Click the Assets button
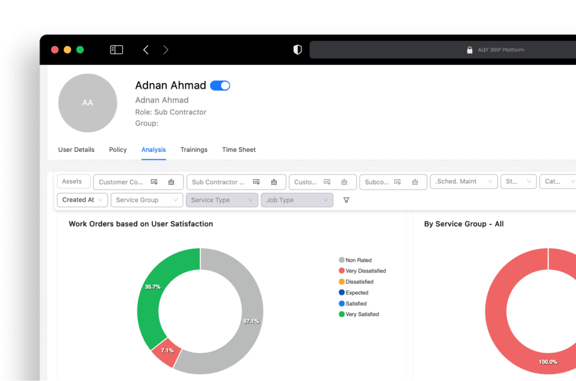The height and width of the screenshot is (381, 576). tap(72, 182)
